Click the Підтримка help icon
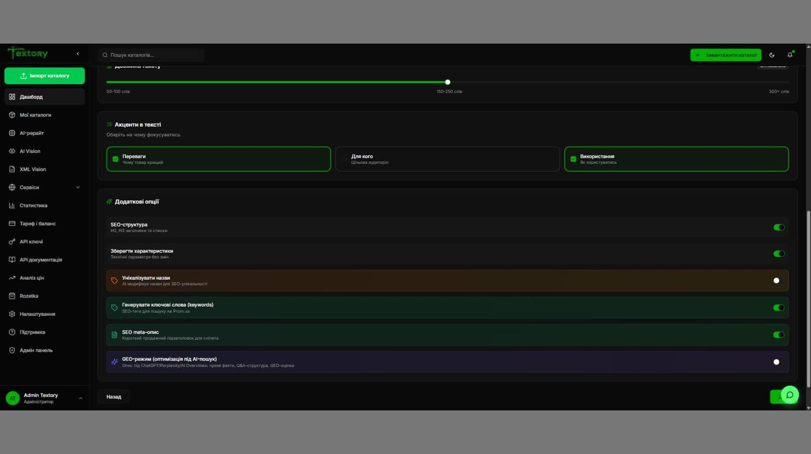 point(12,332)
